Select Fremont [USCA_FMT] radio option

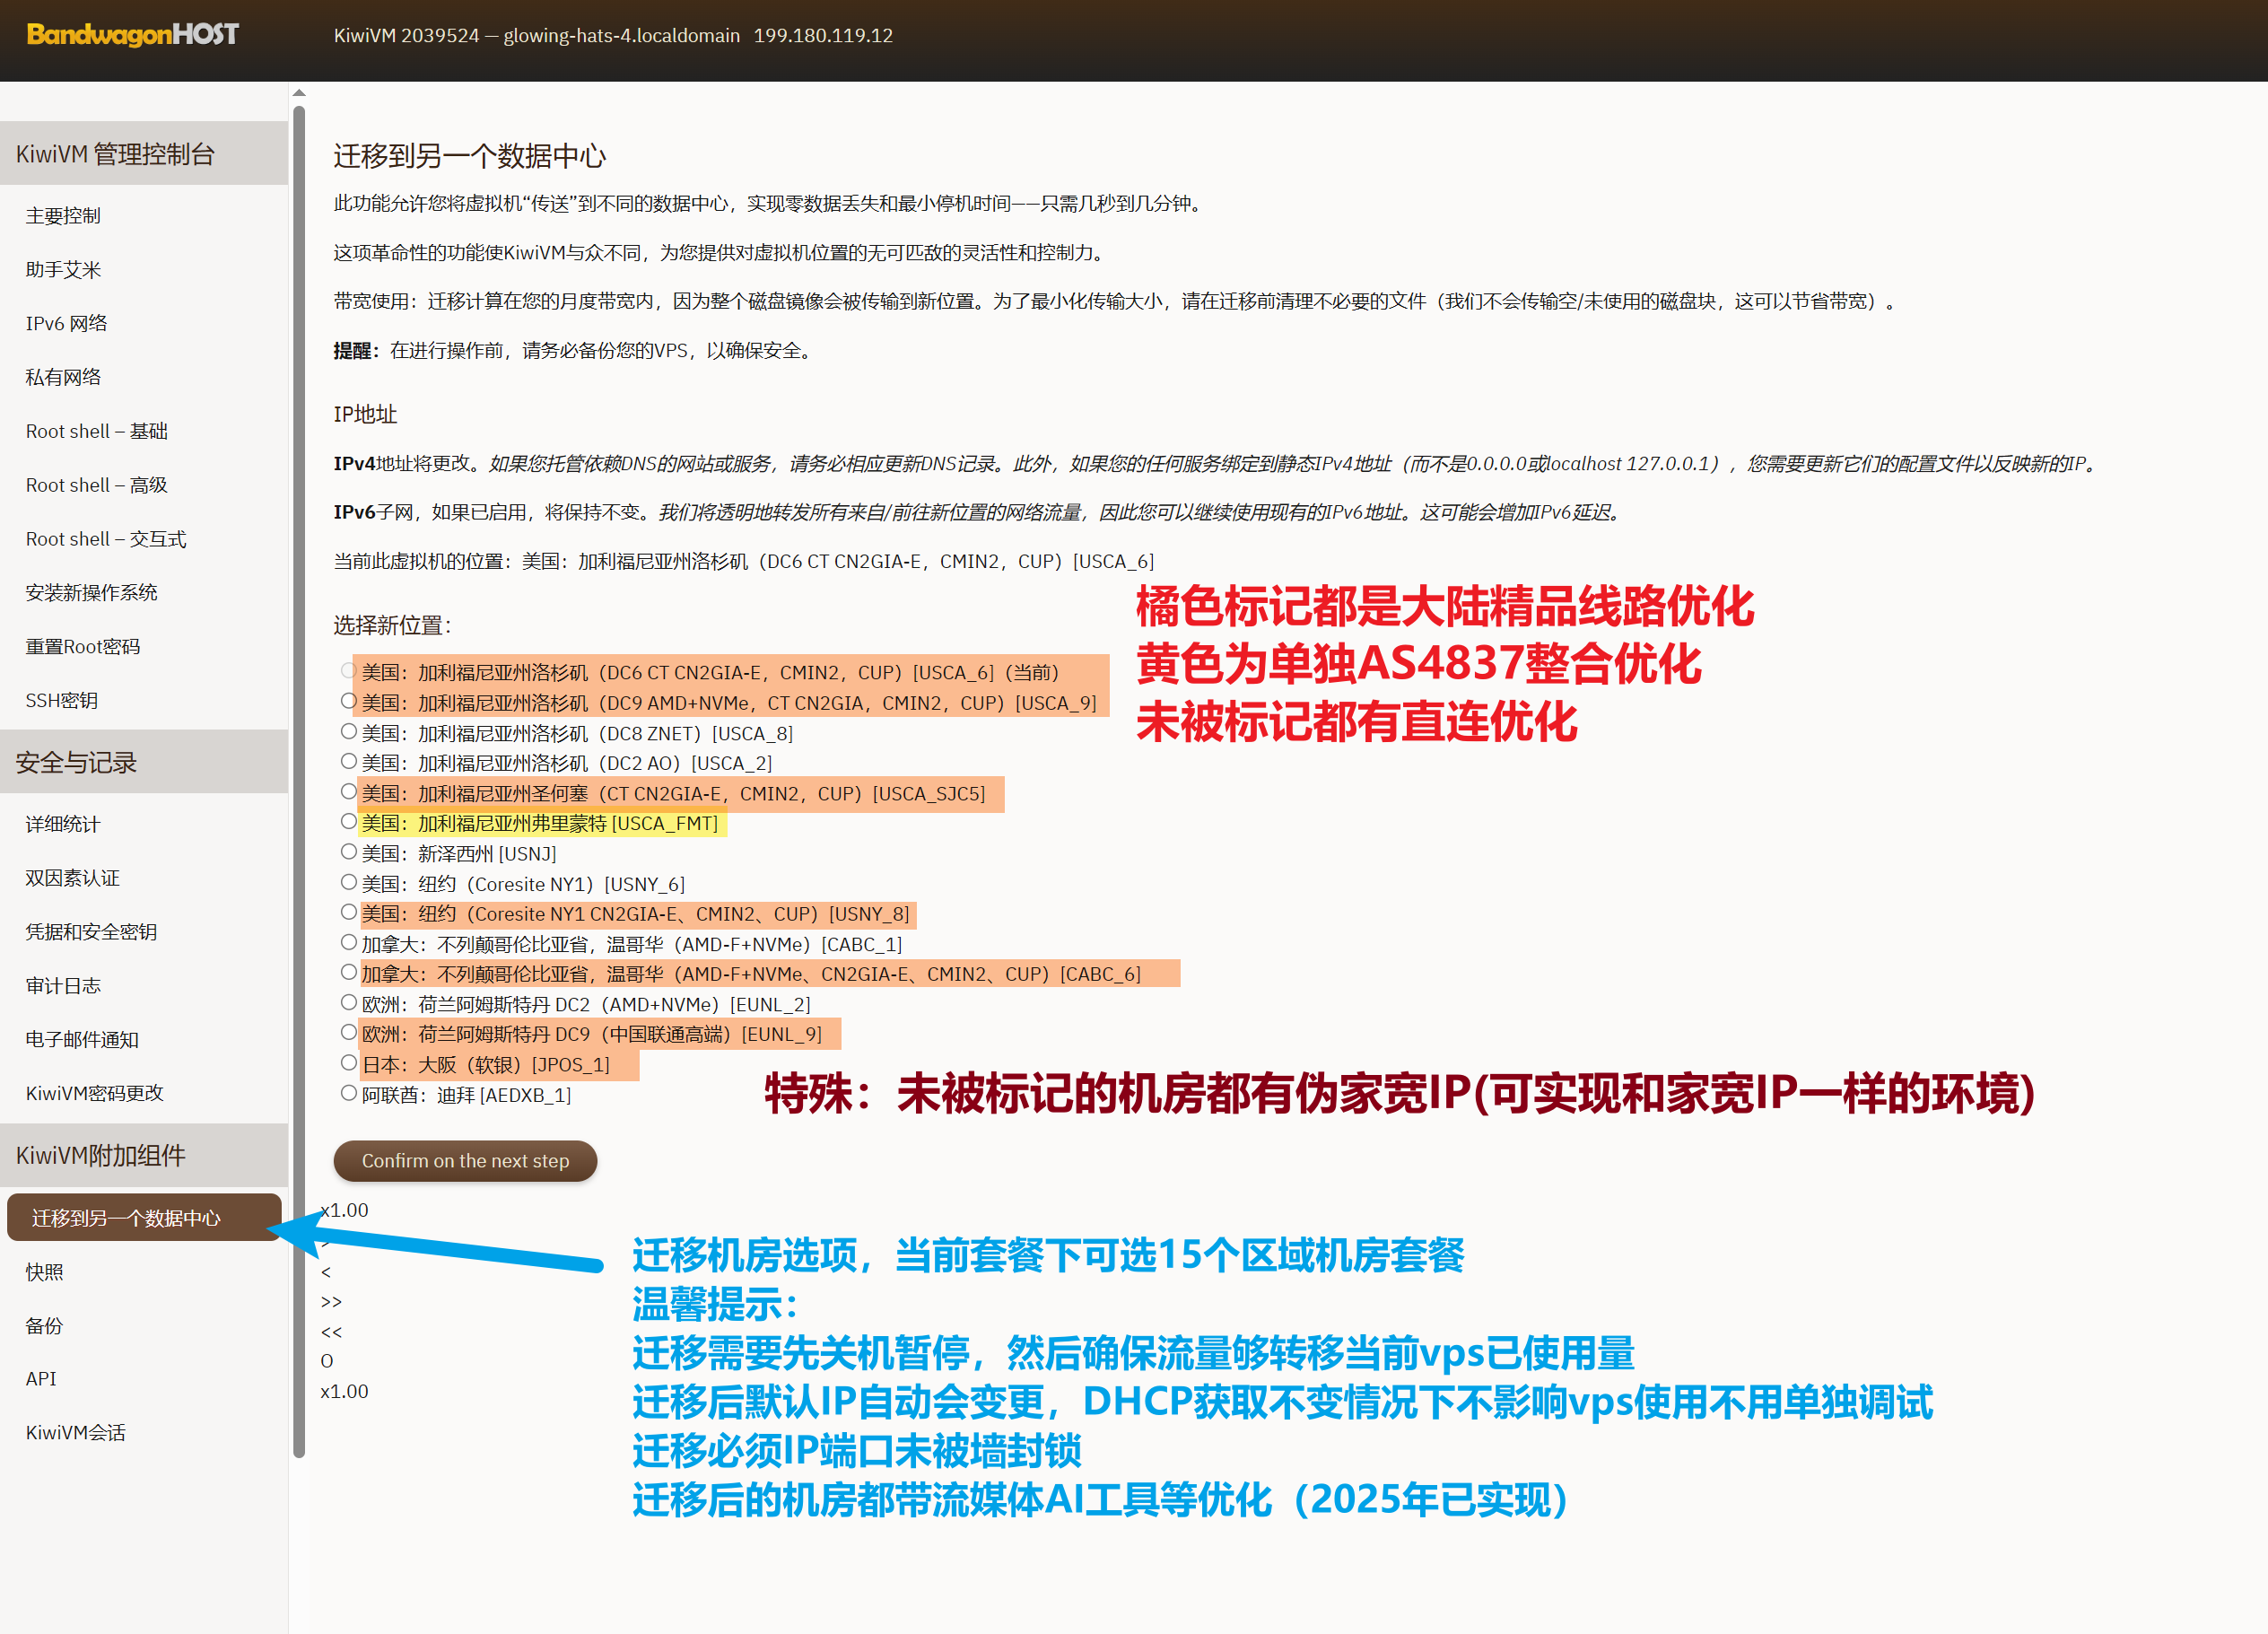click(349, 821)
